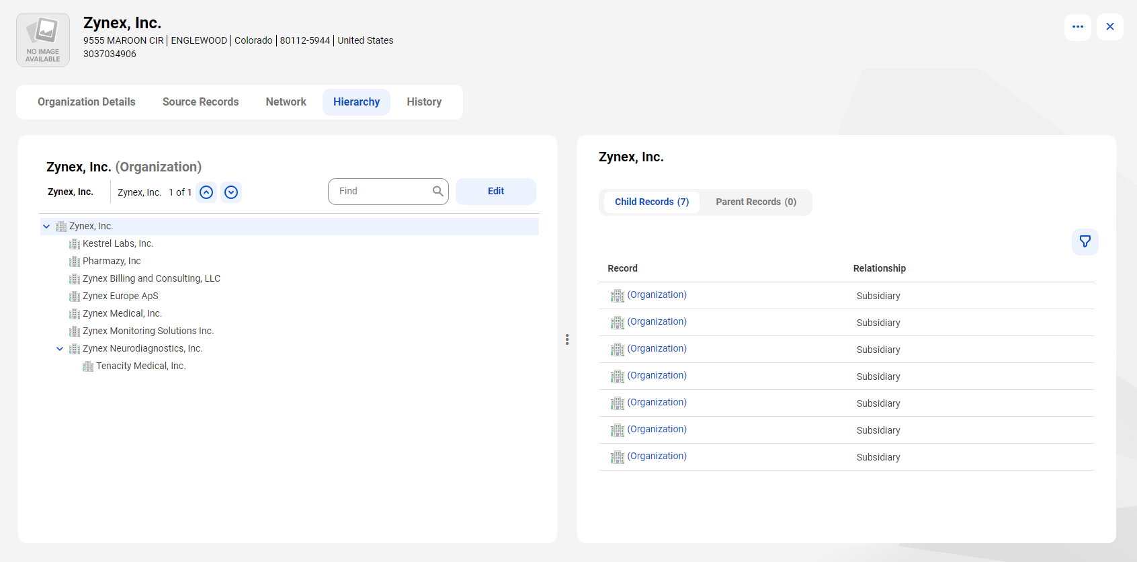Close the Zynex, Inc. record view
The image size is (1137, 562).
[1110, 27]
